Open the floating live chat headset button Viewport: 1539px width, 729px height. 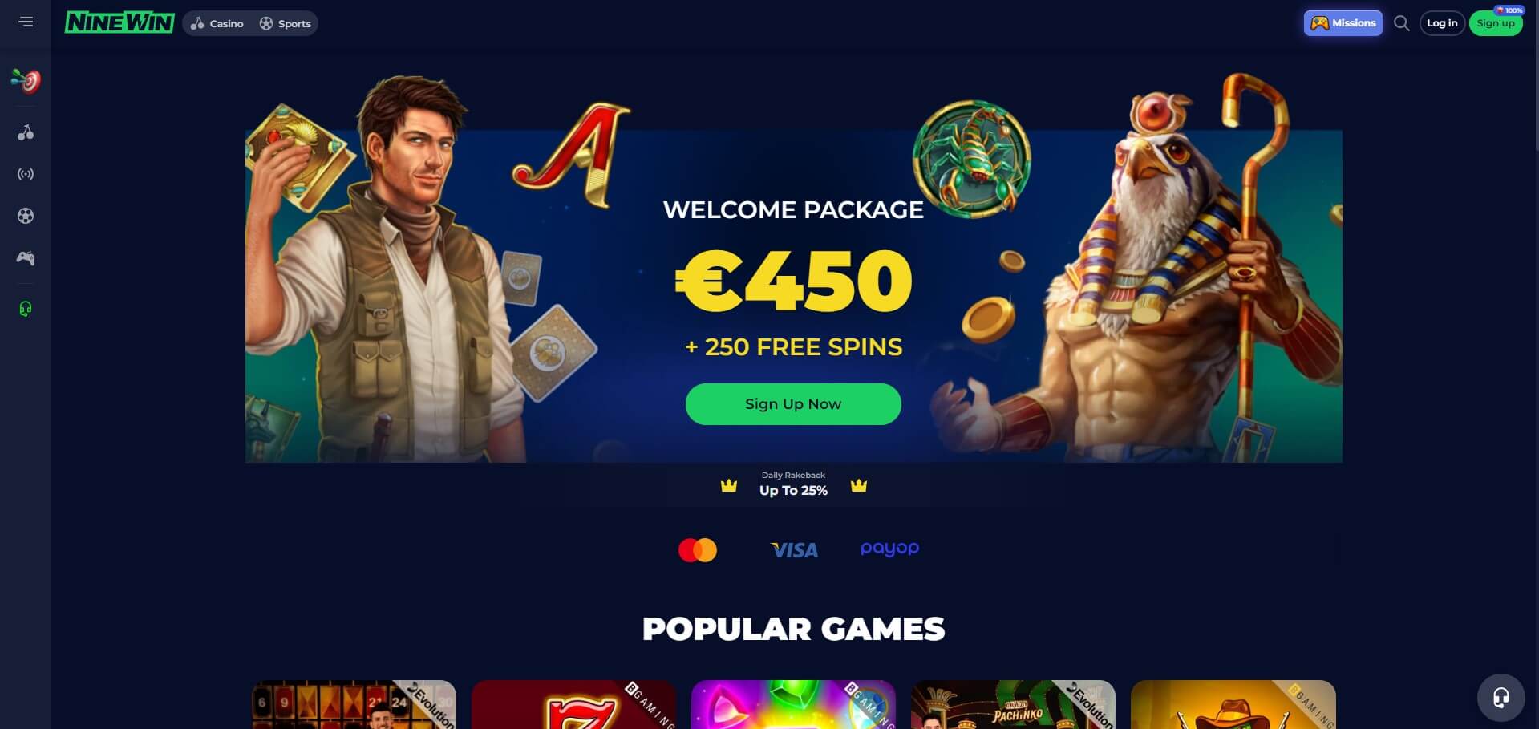(1501, 698)
